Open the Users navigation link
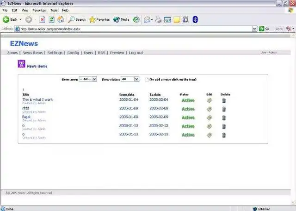The width and height of the screenshot is (296, 211). coord(88,53)
